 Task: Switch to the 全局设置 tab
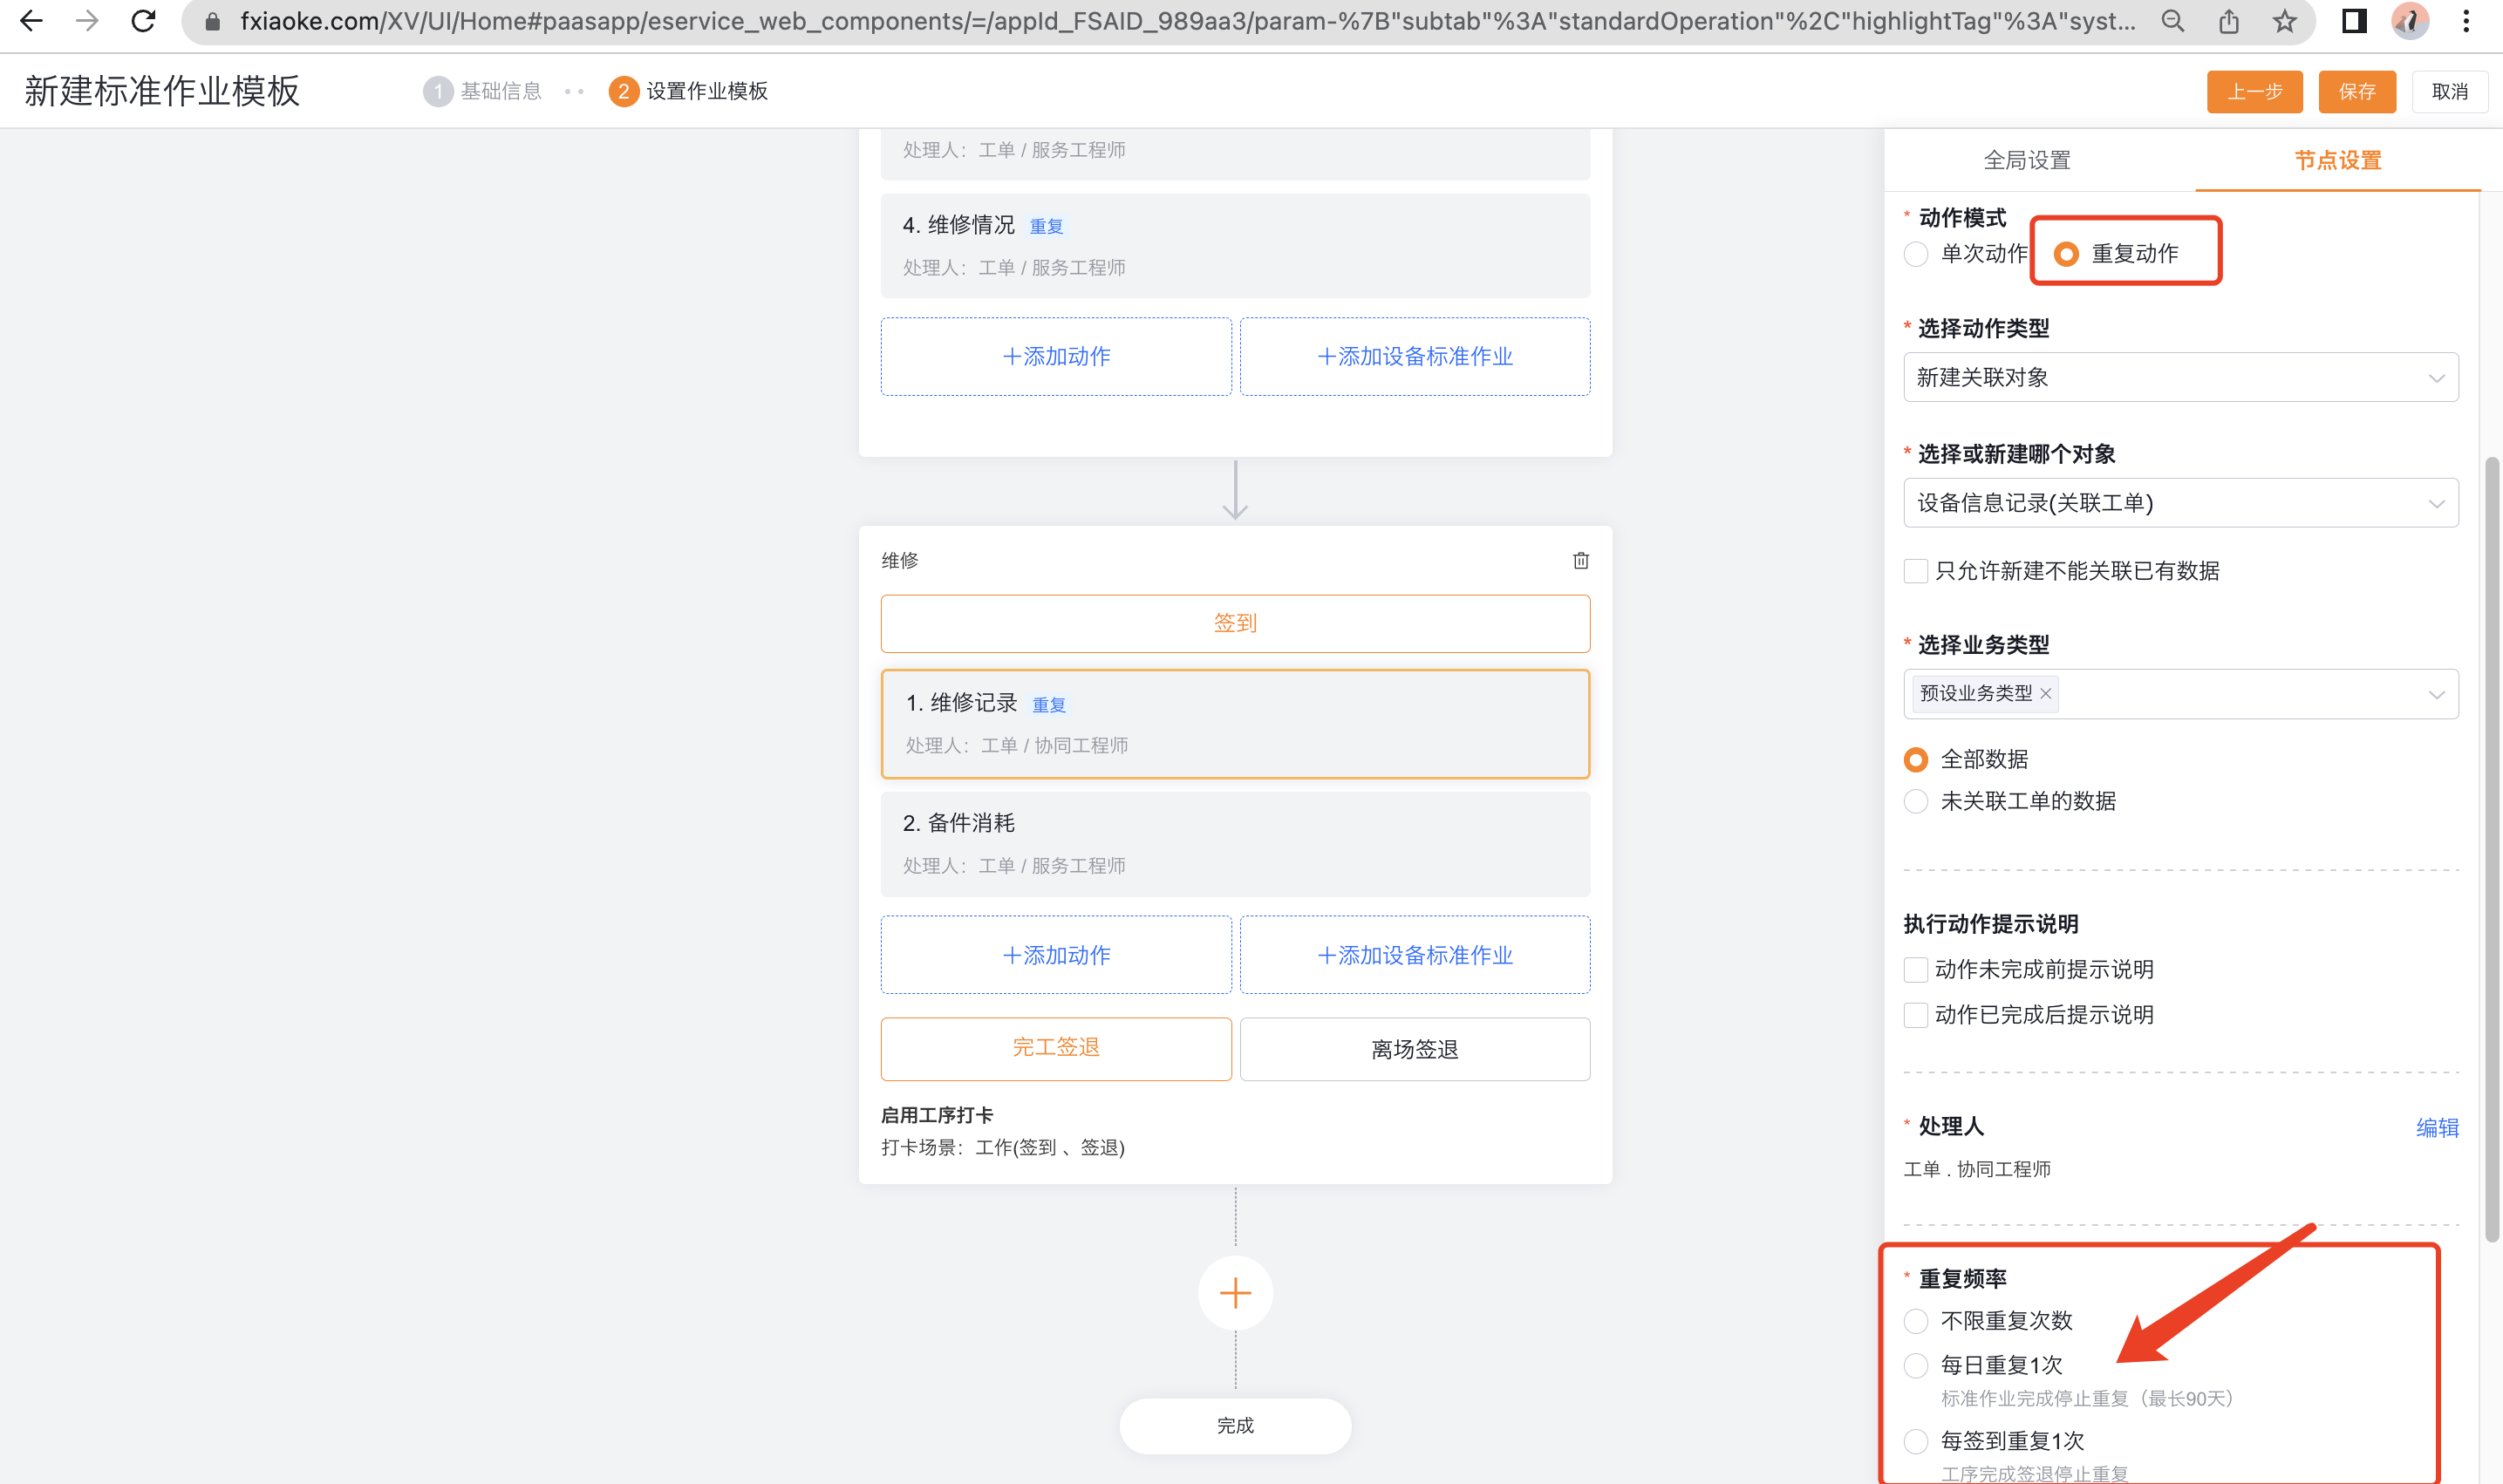[2026, 160]
